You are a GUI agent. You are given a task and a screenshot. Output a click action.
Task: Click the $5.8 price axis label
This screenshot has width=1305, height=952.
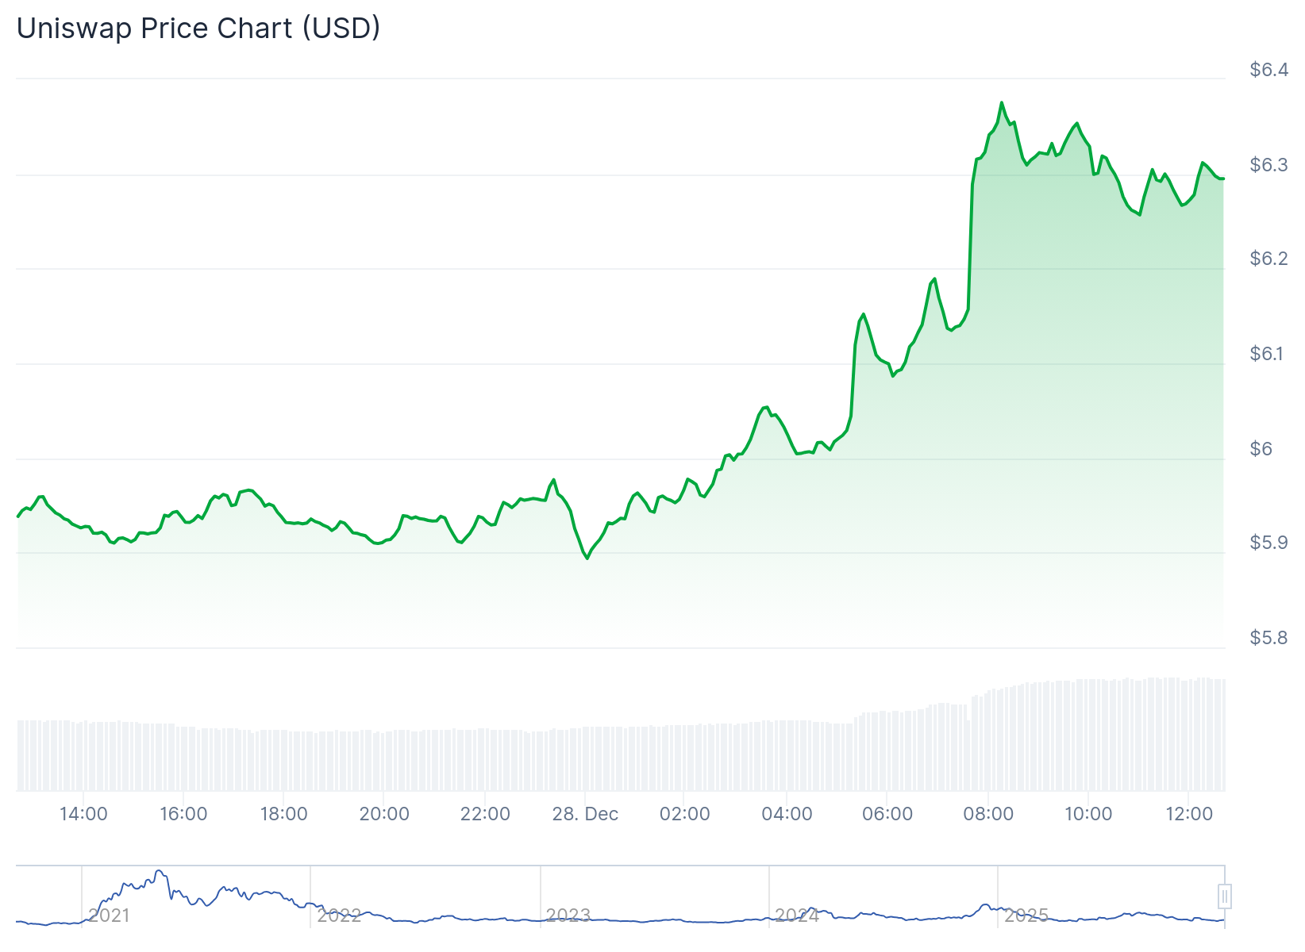[x=1268, y=638]
